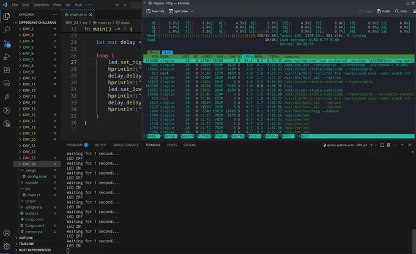
Task: Sort htop by the CPU% column header
Action: click(x=248, y=57)
